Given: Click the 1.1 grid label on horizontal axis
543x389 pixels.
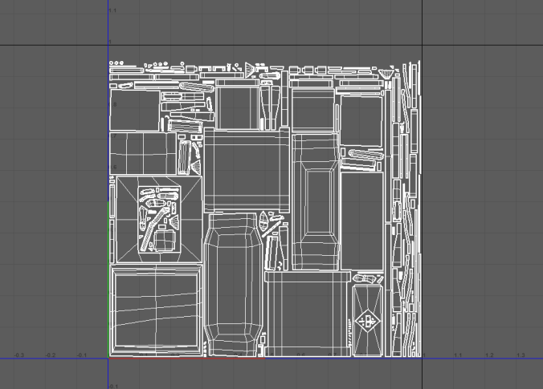Looking at the screenshot, I should (458, 354).
